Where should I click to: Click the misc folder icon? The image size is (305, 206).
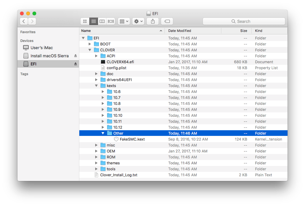point(103,145)
